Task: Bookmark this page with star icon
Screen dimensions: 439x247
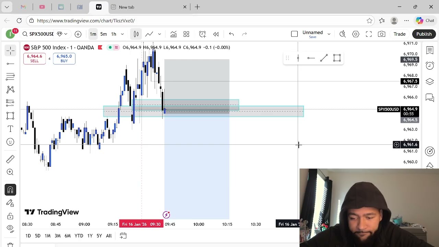Action: (x=369, y=21)
